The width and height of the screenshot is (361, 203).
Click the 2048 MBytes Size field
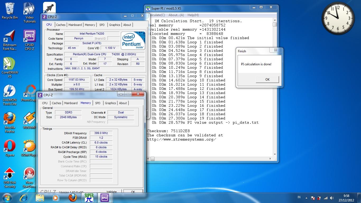(x=68, y=117)
